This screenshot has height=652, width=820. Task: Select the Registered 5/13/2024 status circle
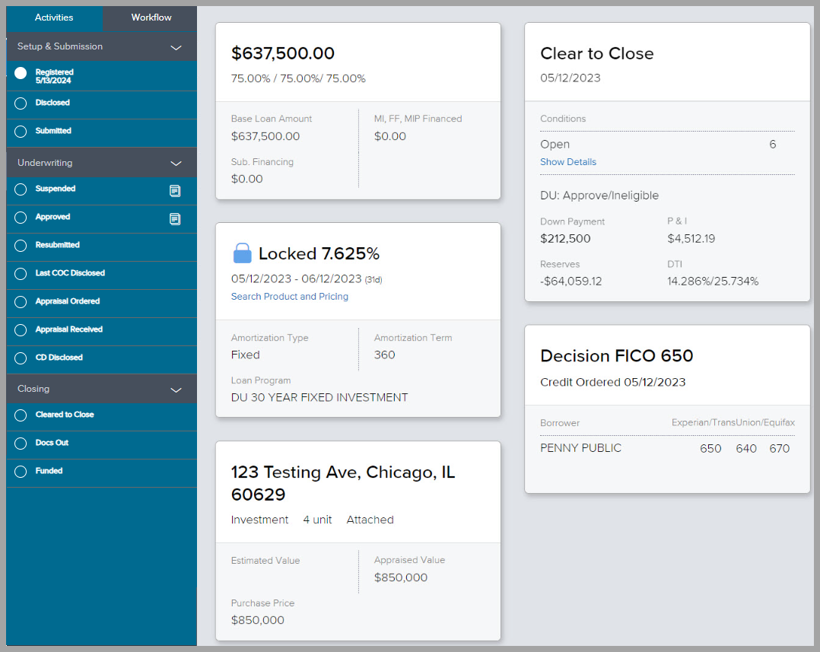(22, 73)
